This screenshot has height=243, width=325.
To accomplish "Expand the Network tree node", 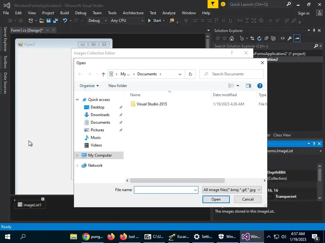I will 77,165.
